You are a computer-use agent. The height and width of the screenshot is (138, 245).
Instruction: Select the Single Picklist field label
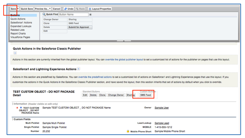[x=31, y=127]
